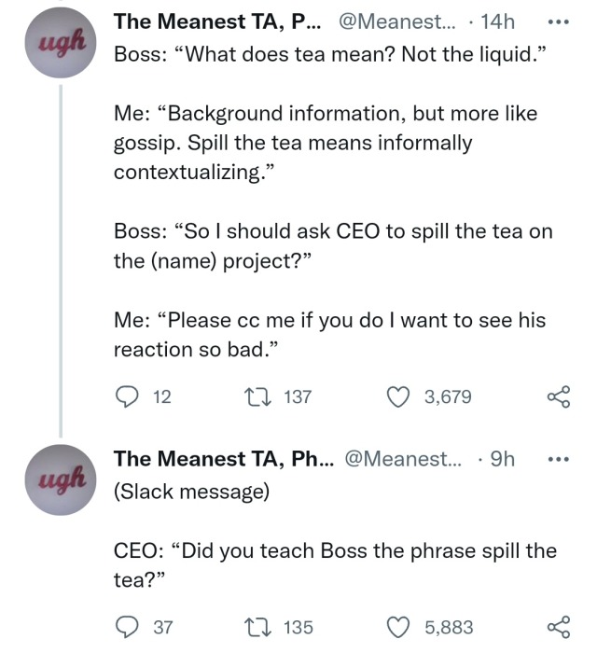Reply to the first tweet with 12 replies
This screenshot has height=653, width=597.
tap(127, 396)
